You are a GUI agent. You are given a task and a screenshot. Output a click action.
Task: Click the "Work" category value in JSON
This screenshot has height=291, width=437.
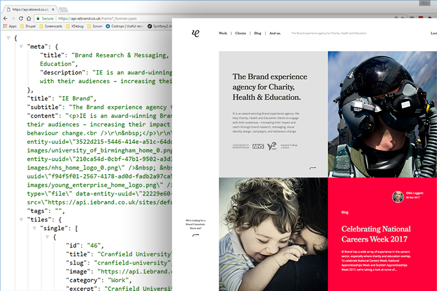(118, 280)
